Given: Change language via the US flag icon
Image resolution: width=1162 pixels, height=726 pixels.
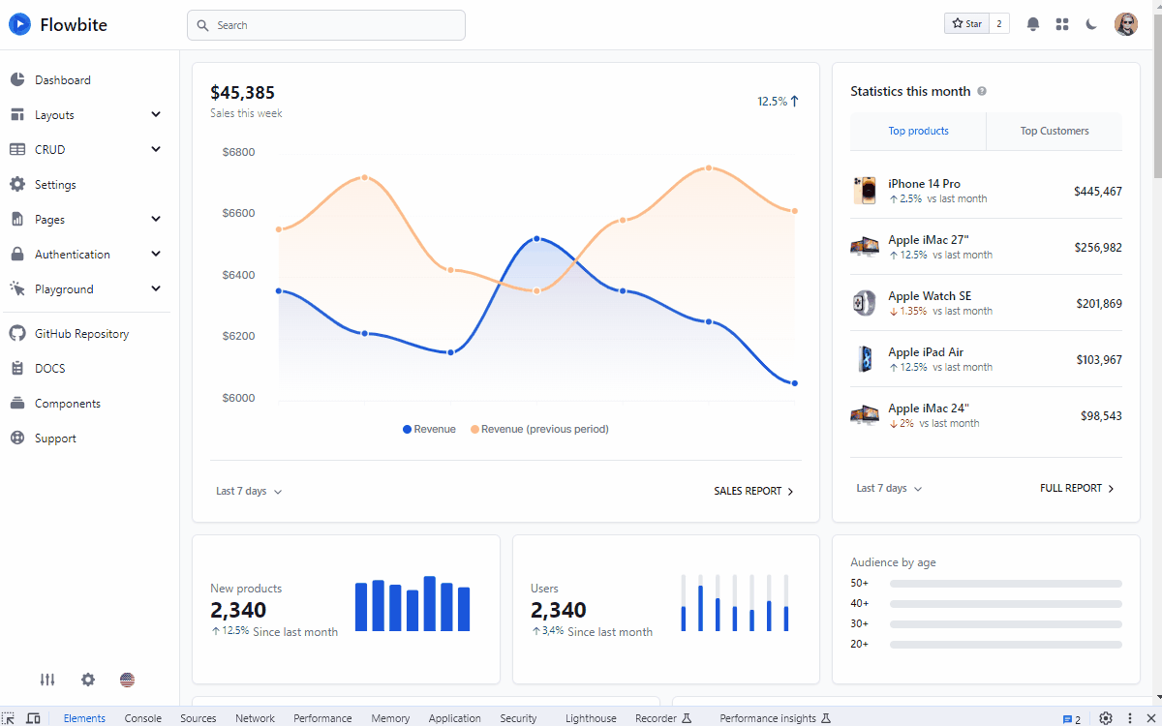Looking at the screenshot, I should pyautogui.click(x=127, y=680).
